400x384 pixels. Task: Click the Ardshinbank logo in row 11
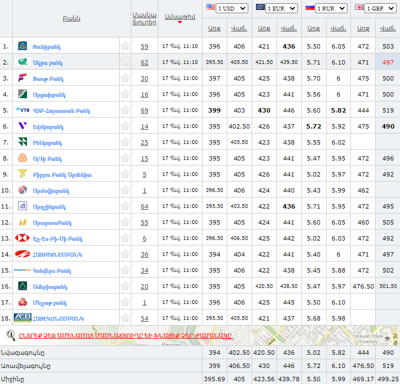pos(23,206)
